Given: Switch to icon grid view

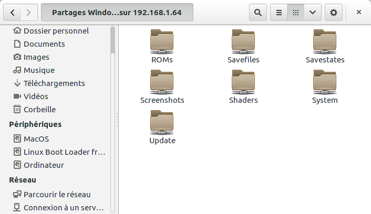Looking at the screenshot, I should point(295,12).
